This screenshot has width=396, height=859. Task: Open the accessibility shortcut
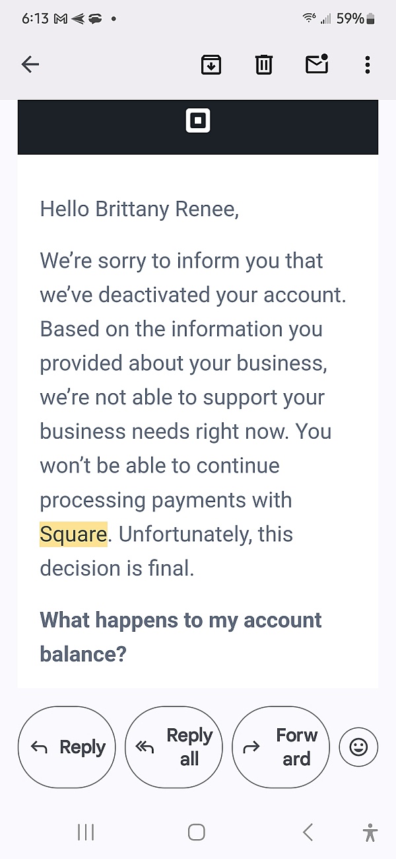click(x=370, y=832)
